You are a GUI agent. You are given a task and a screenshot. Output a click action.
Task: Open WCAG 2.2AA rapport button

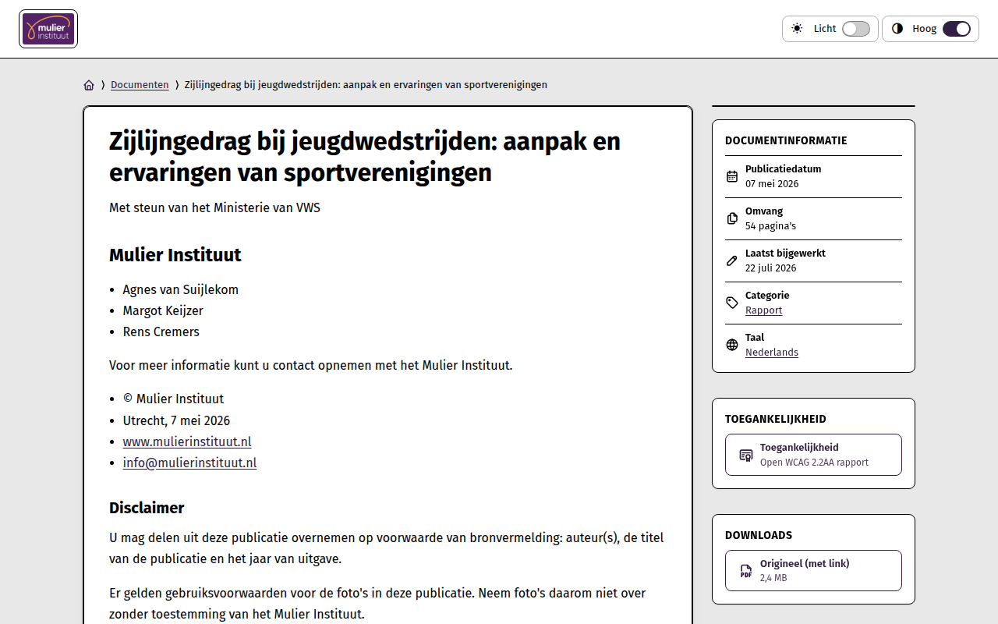[813, 455]
